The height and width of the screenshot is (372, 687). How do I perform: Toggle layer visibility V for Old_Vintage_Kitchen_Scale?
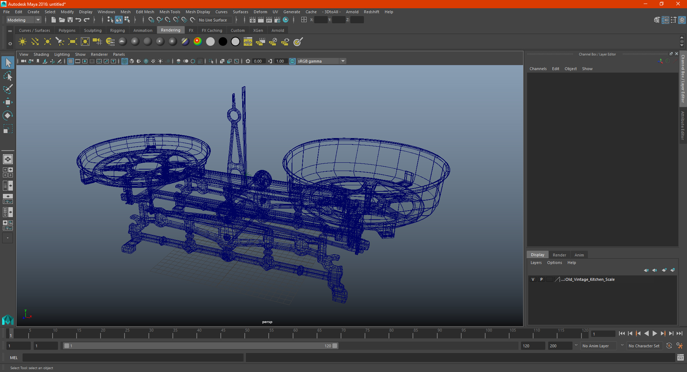click(x=533, y=279)
